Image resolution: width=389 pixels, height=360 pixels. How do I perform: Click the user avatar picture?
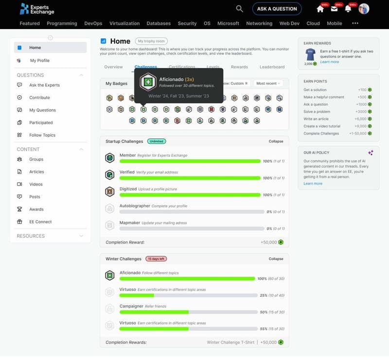click(x=364, y=9)
